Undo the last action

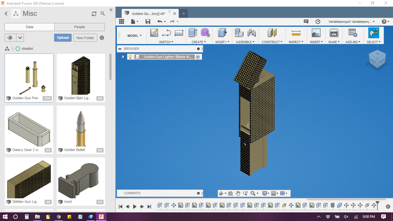[160, 22]
